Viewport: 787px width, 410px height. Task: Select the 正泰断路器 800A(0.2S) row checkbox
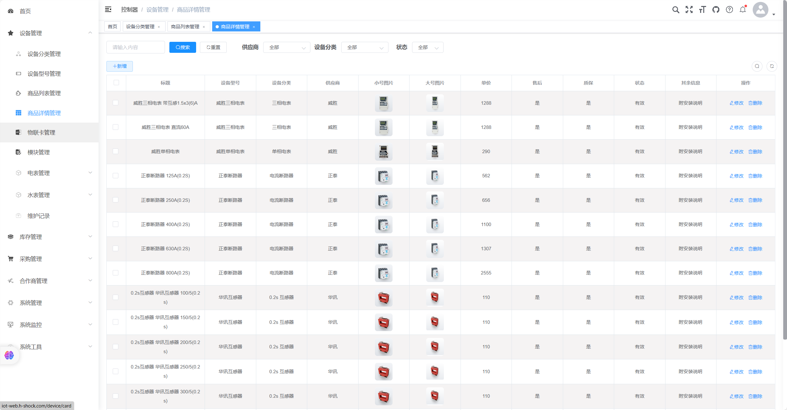pos(116,273)
